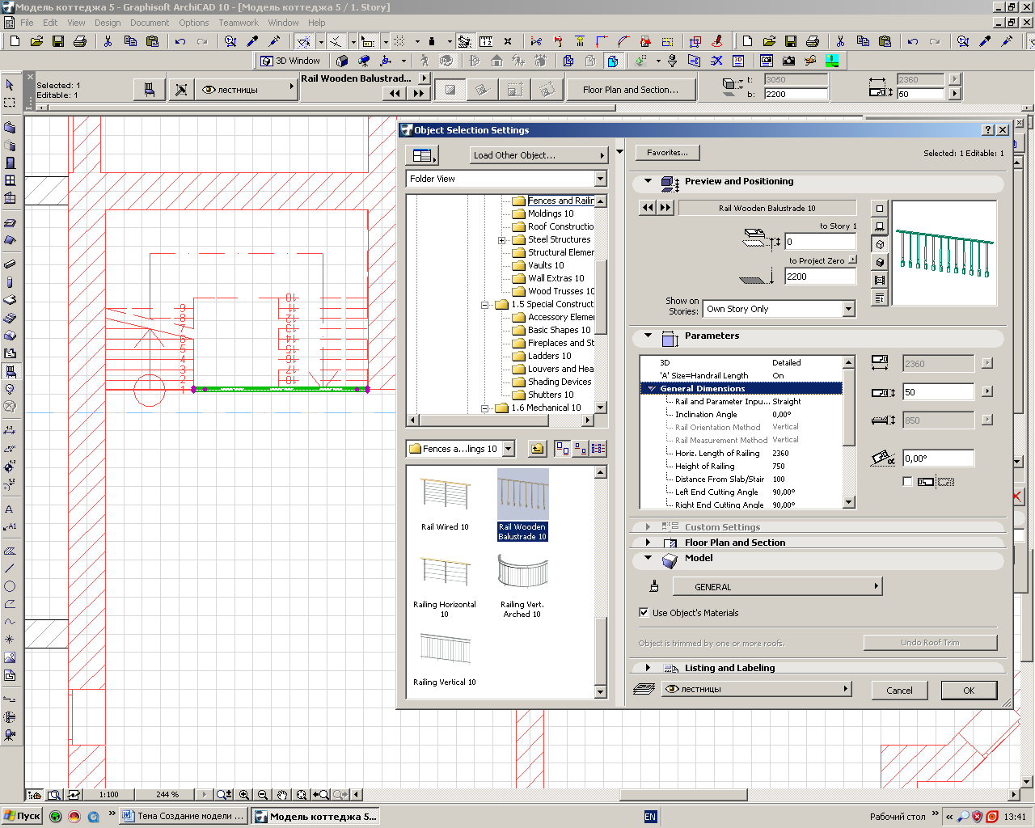Click the Favorites... button
1035x828 pixels.
click(x=667, y=152)
